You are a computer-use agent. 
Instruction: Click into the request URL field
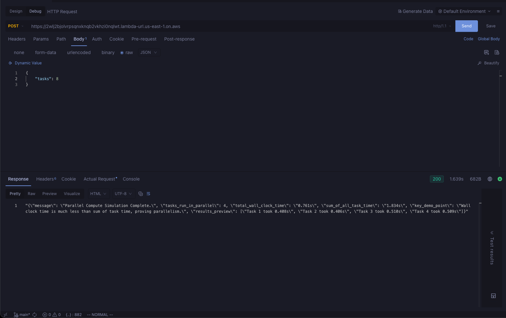coord(229,26)
